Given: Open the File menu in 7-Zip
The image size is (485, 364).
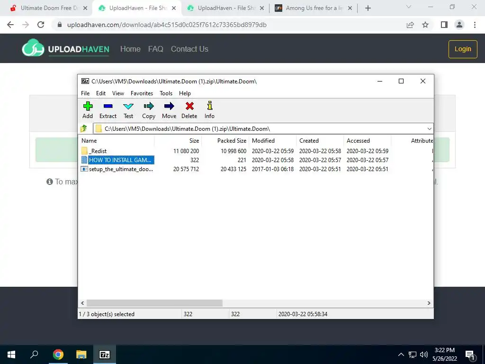Looking at the screenshot, I should [85, 93].
